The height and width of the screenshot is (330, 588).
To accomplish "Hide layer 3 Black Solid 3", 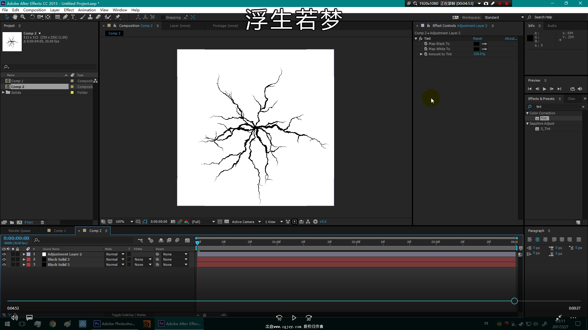I will click(x=4, y=265).
